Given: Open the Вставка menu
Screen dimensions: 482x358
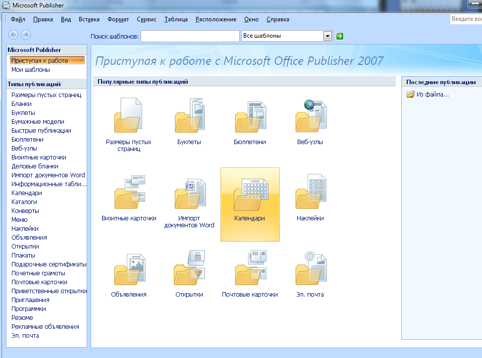Looking at the screenshot, I should point(89,19).
